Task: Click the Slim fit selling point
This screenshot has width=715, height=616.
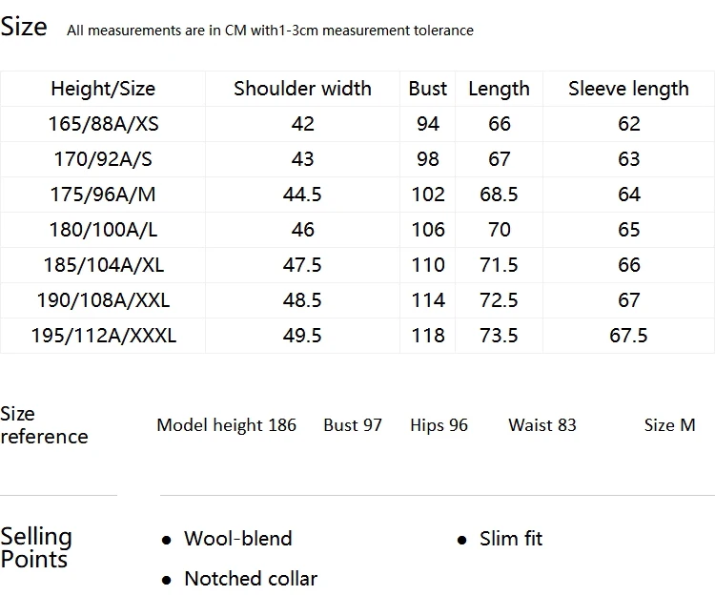Action: click(x=511, y=539)
